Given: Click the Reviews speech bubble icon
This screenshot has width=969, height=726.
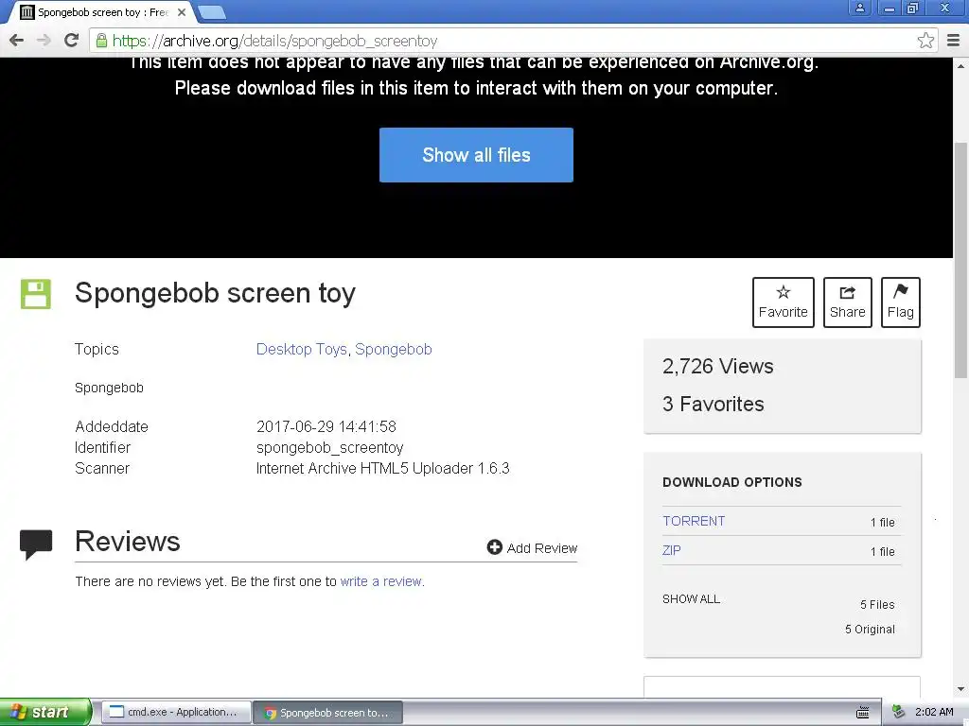Looking at the screenshot, I should (36, 544).
